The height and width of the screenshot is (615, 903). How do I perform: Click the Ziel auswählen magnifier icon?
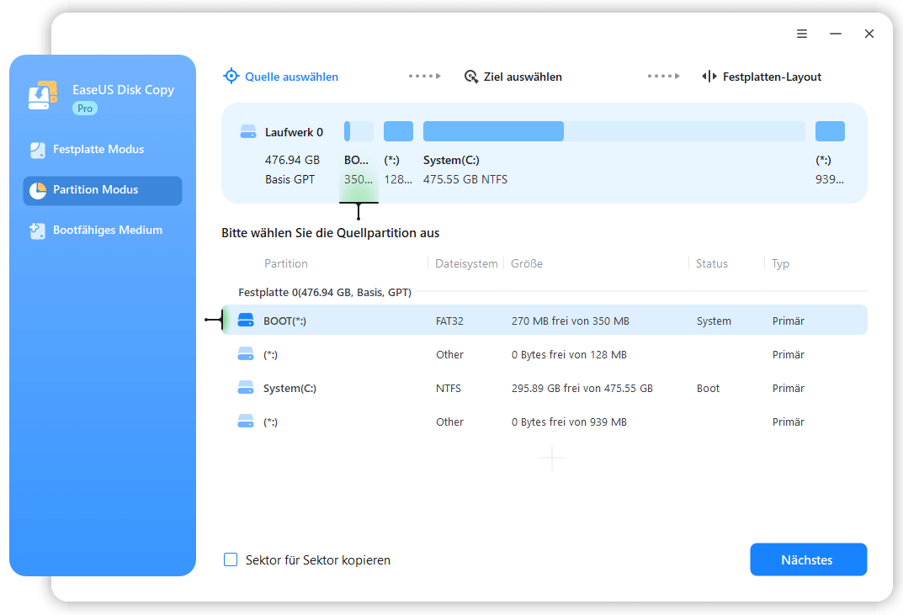tap(471, 77)
